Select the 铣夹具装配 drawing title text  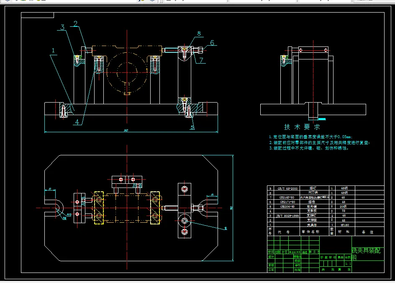coord(366,250)
